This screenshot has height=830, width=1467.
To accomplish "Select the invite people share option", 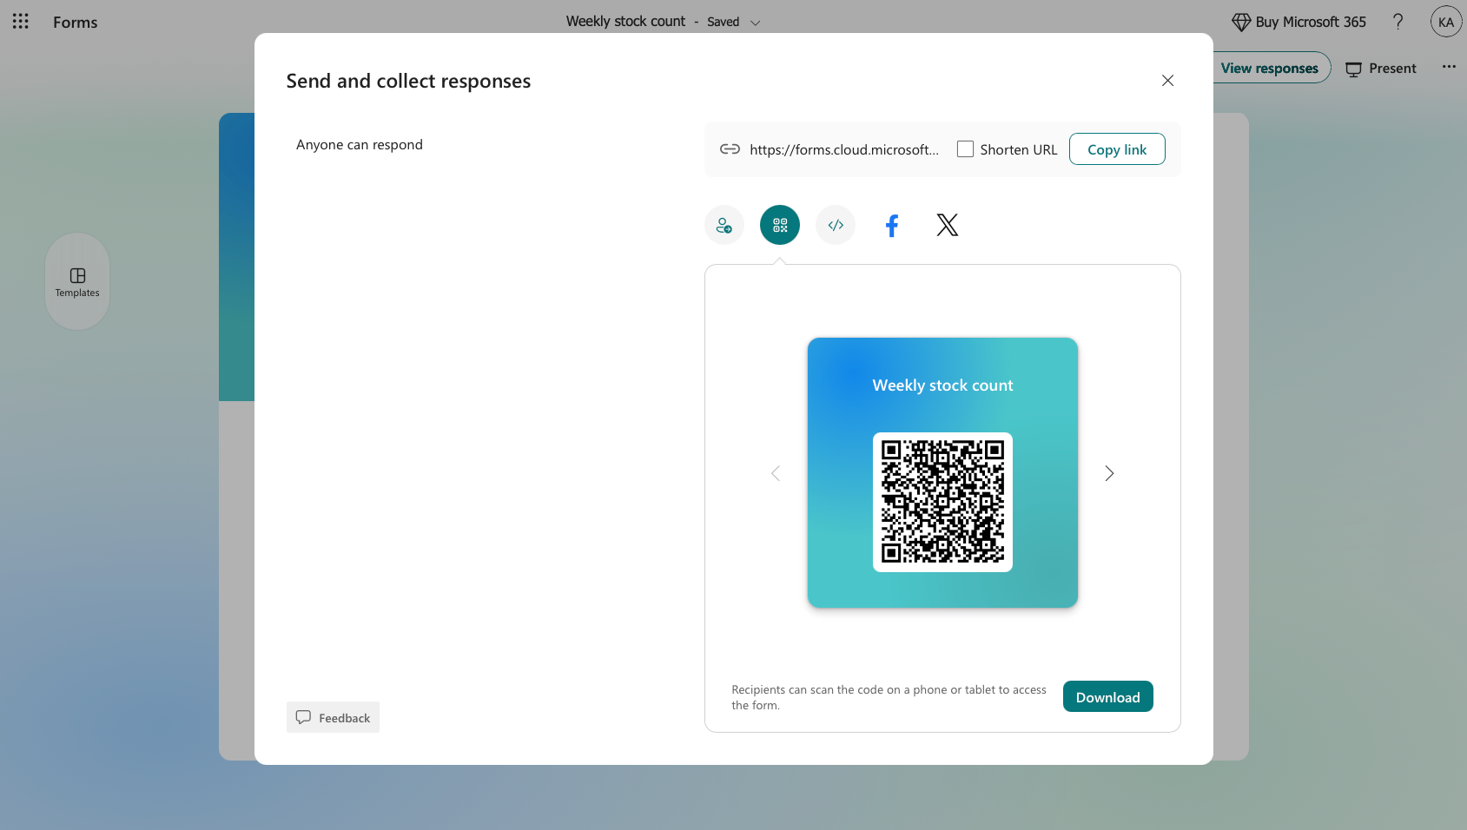I will [724, 226].
